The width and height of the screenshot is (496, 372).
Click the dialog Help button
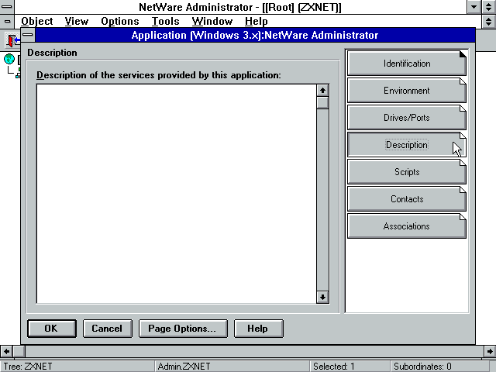pos(258,329)
